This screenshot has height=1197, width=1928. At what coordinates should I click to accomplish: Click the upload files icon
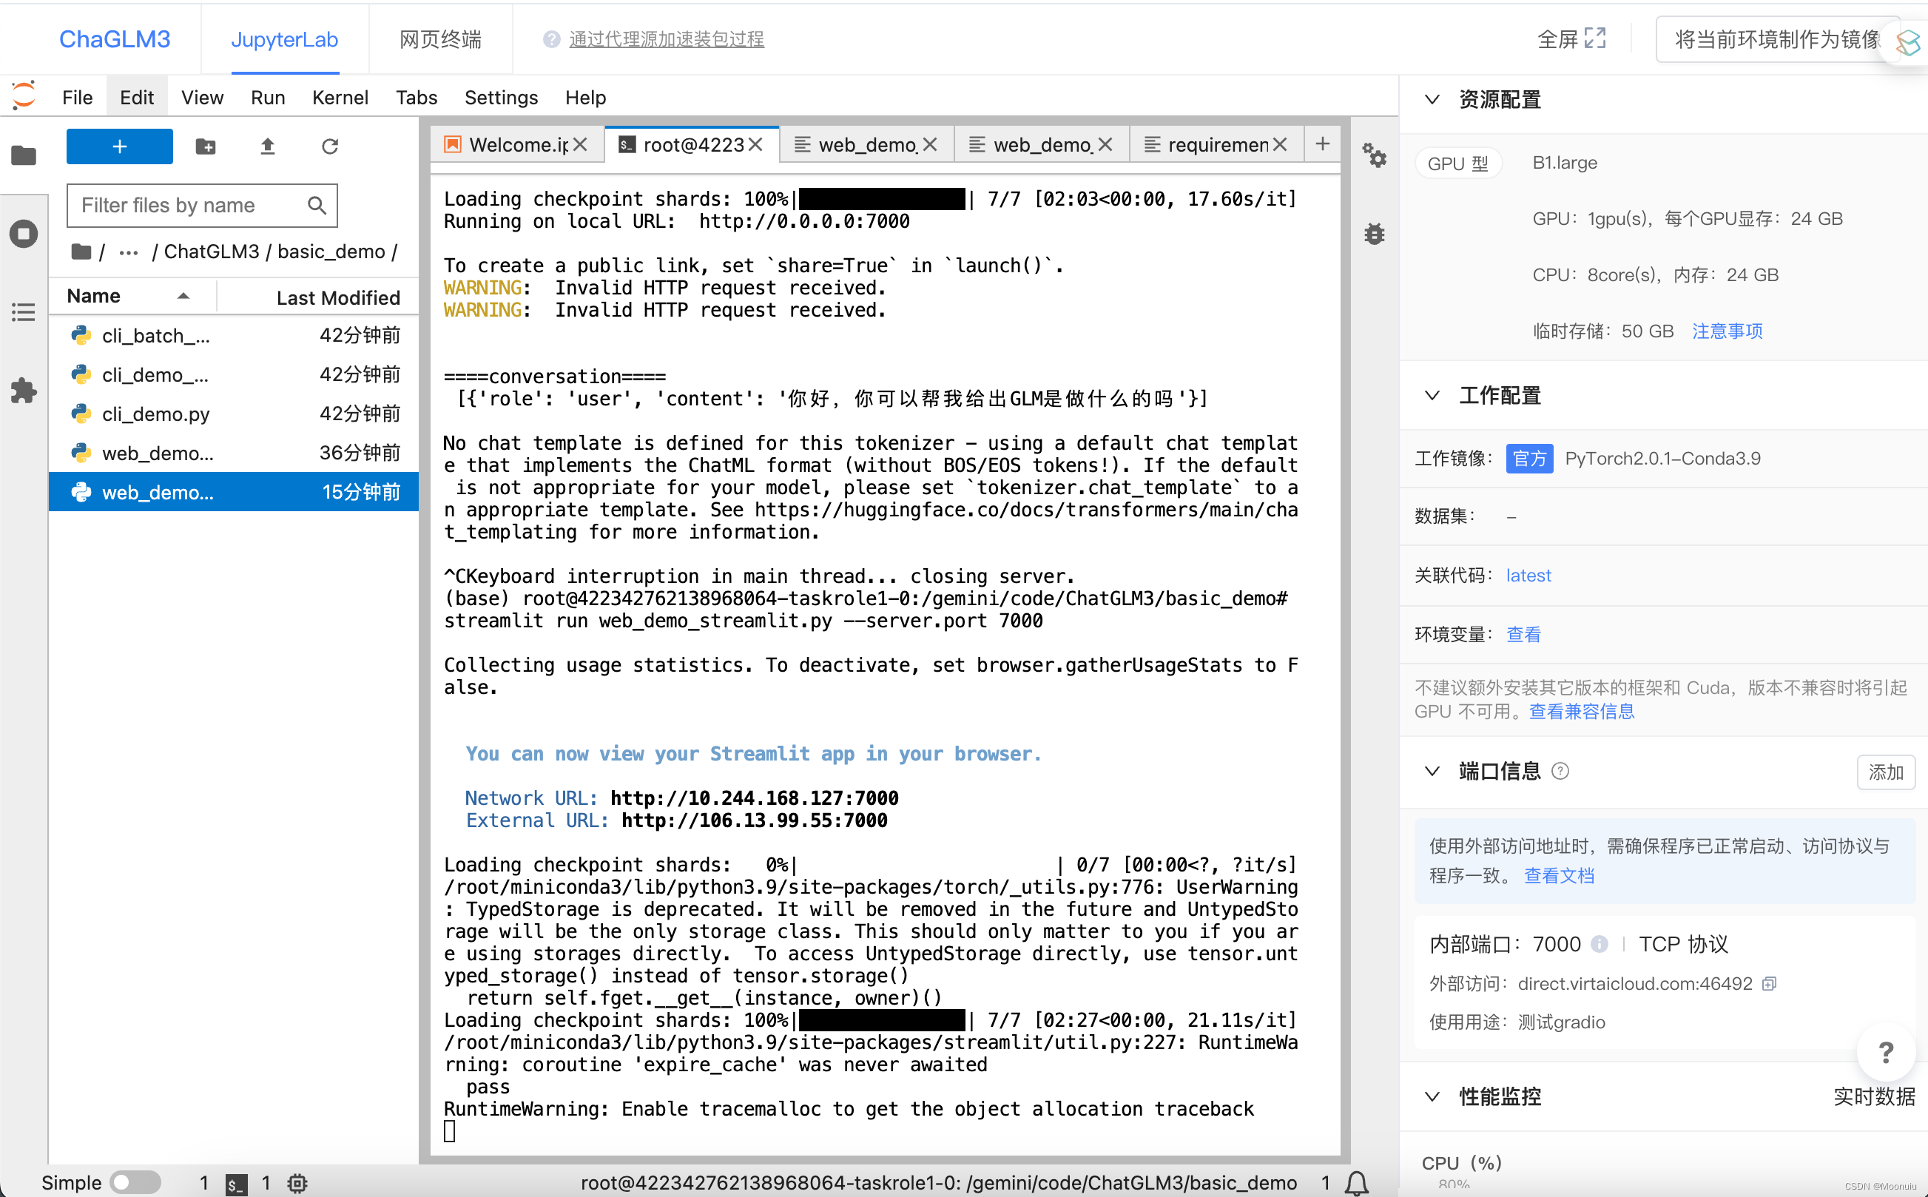point(268,146)
